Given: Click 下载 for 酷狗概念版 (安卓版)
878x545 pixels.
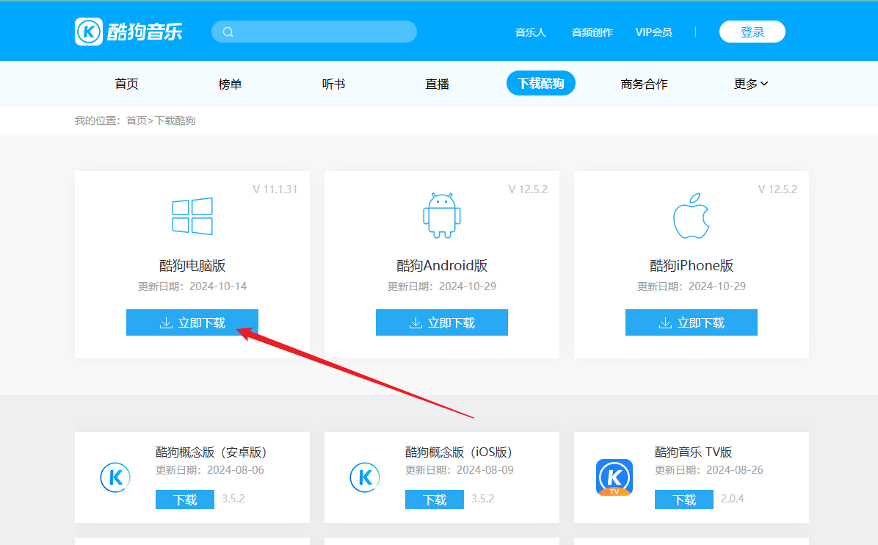Looking at the screenshot, I should click(x=185, y=499).
